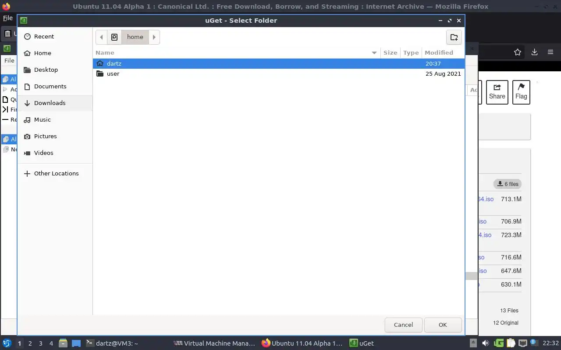561x350 pixels.
Task: Open Pictures from the sidebar
Action: click(55, 136)
